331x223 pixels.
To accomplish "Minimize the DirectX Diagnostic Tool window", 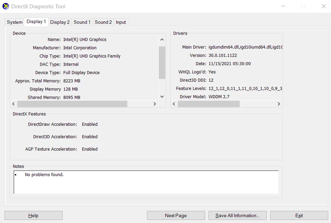I will 283,6.
